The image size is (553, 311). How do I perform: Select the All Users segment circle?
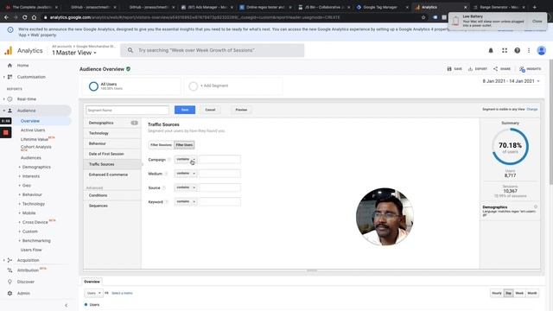pyautogui.click(x=93, y=86)
